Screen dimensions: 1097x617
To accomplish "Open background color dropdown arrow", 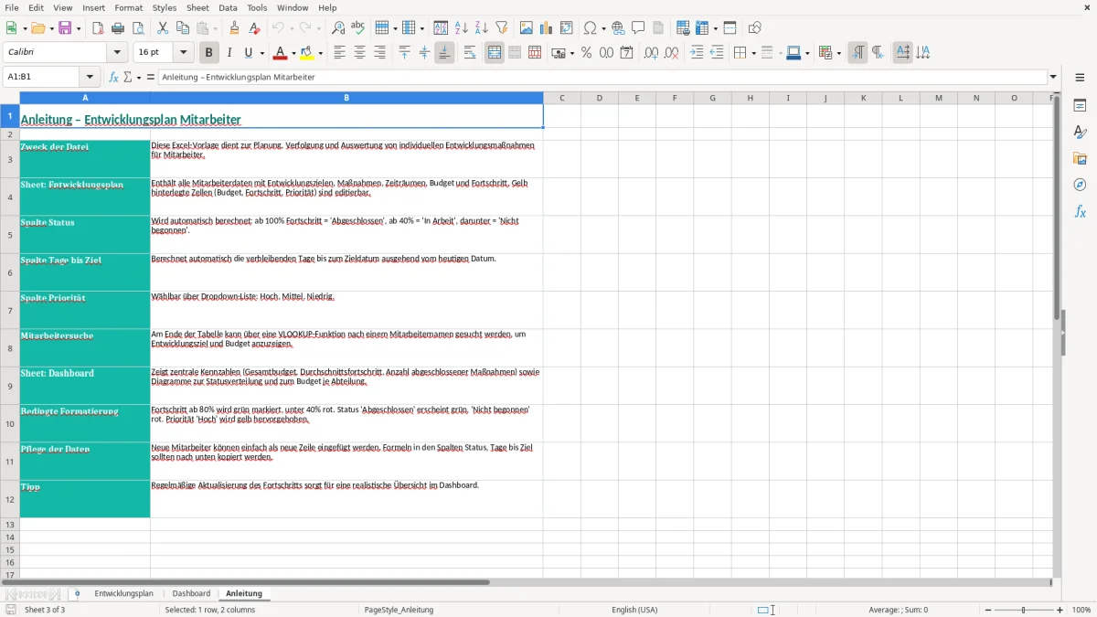I will 321,53.
